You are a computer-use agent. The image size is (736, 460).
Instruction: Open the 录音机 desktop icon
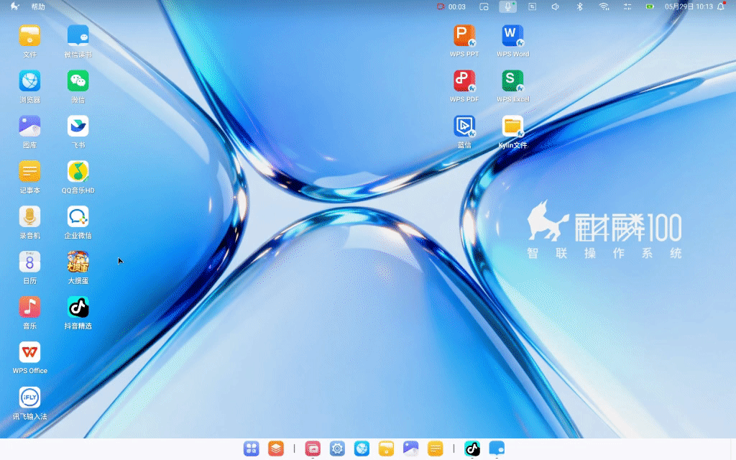click(x=29, y=217)
